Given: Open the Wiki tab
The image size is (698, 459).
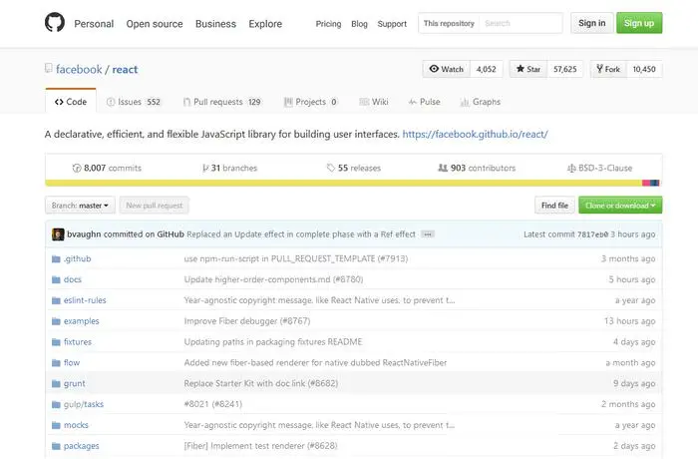Looking at the screenshot, I should [x=374, y=102].
